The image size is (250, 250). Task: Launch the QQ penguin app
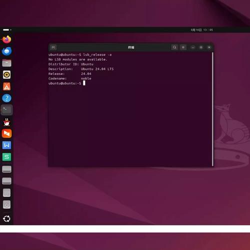[6, 122]
